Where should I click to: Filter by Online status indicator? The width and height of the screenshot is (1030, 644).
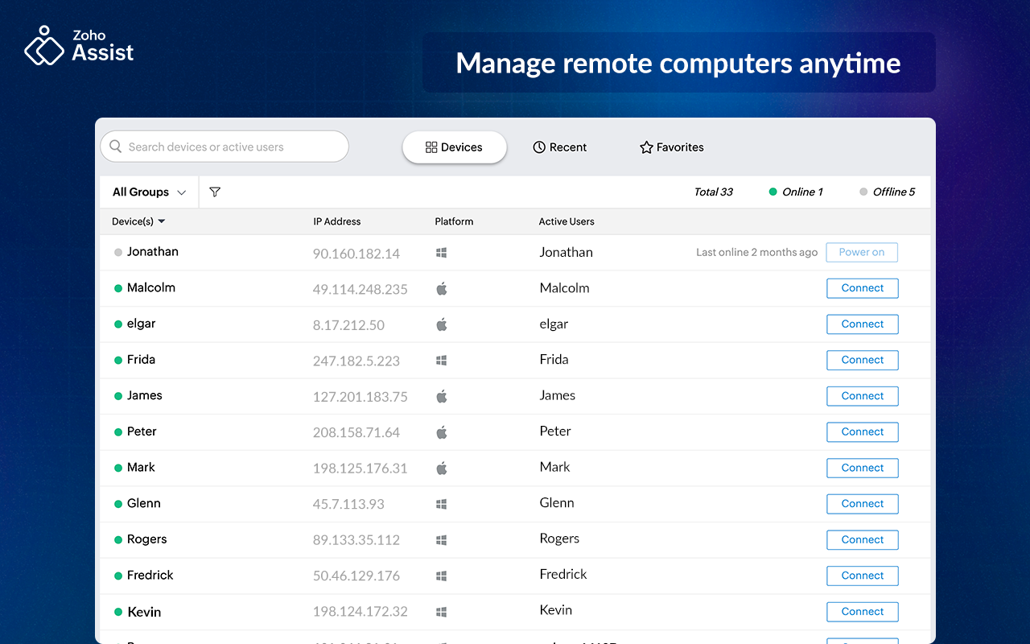click(x=796, y=192)
